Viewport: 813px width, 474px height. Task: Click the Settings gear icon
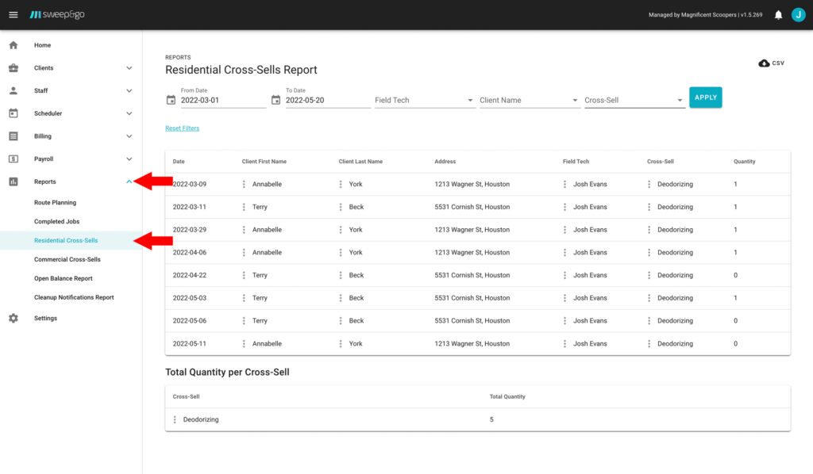(13, 318)
